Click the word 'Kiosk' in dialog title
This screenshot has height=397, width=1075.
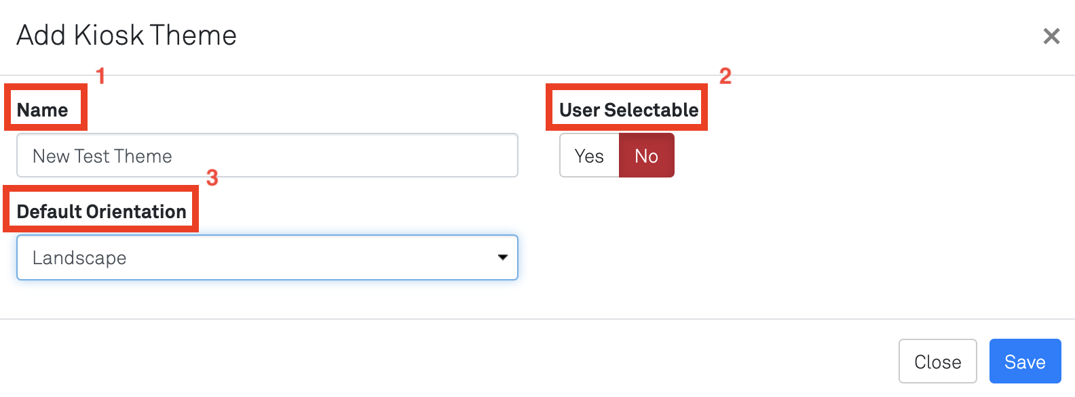[x=109, y=35]
